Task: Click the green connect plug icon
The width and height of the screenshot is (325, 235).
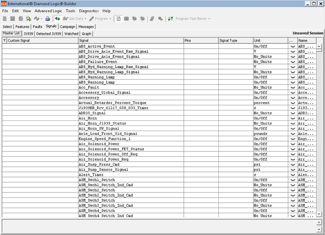Action: click(57, 19)
